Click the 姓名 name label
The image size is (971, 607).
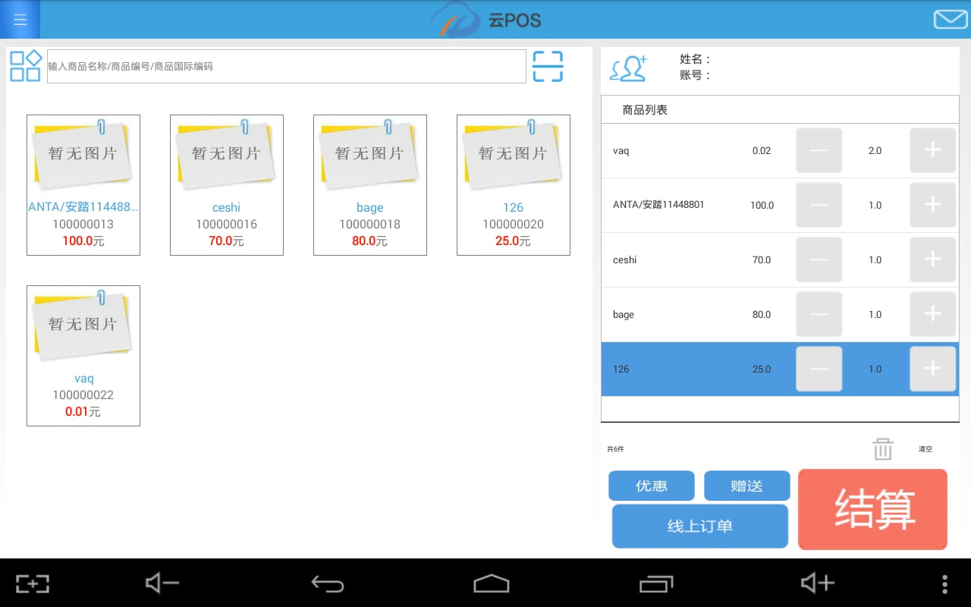696,59
